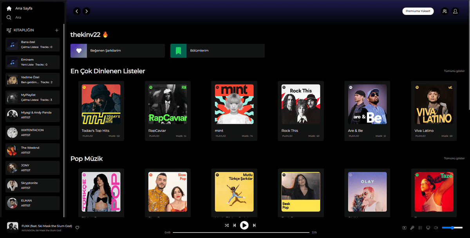Open OLAY cover in Pop Müzik
Screen dimensions: 470x238
(x=367, y=192)
